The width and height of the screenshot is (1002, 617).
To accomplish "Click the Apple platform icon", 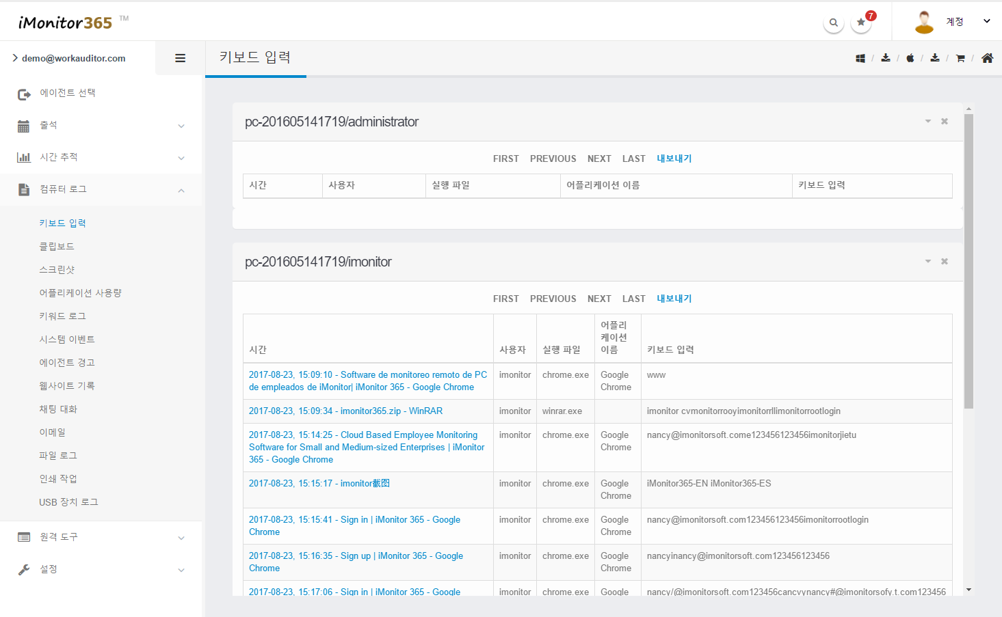I will pyautogui.click(x=910, y=58).
